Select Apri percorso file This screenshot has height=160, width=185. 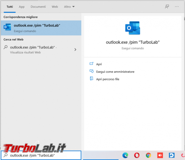108,79
